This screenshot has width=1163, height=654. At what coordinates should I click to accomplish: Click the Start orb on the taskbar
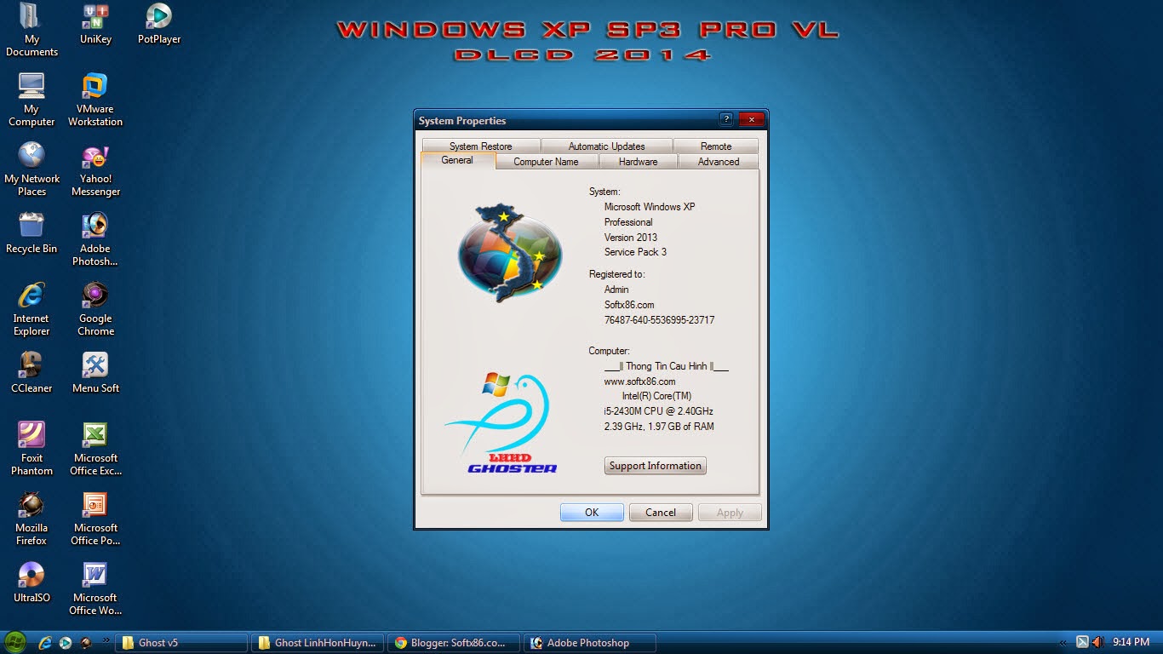click(x=15, y=642)
